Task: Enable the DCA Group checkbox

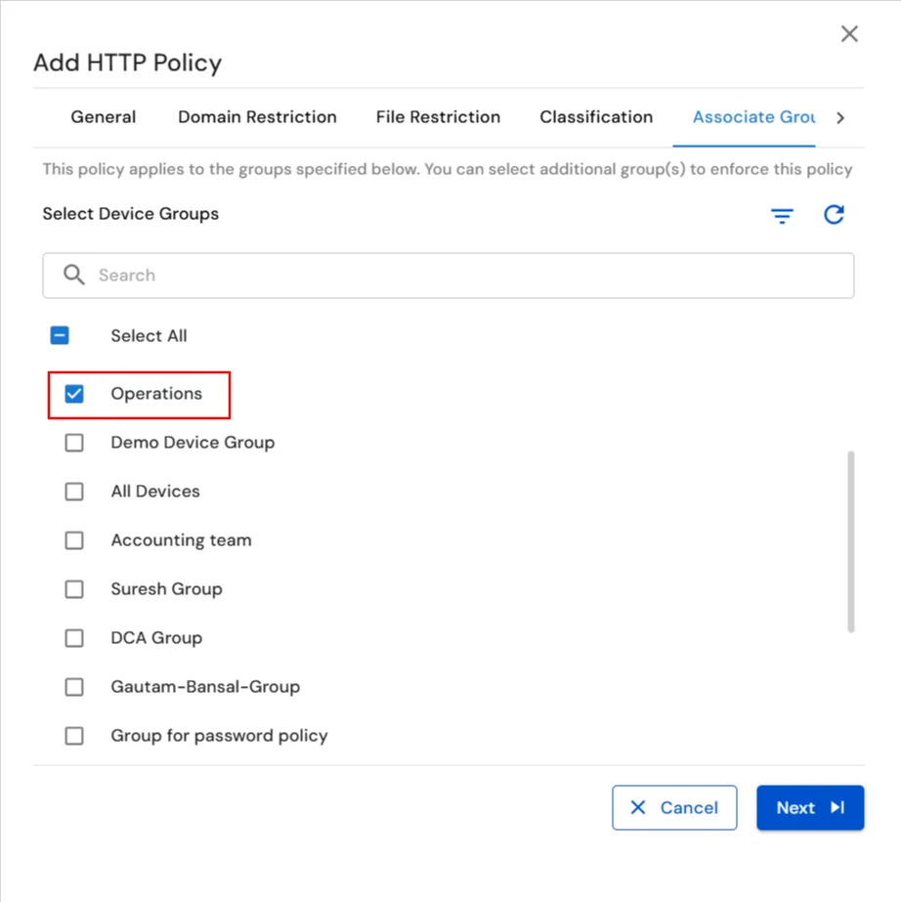Action: pyautogui.click(x=73, y=637)
